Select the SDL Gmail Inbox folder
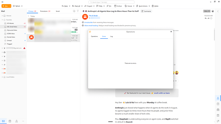221x124 pixels. click(x=12, y=27)
